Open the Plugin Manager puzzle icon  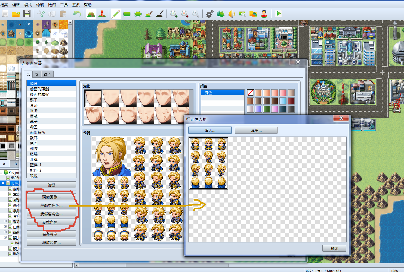pos(220,14)
